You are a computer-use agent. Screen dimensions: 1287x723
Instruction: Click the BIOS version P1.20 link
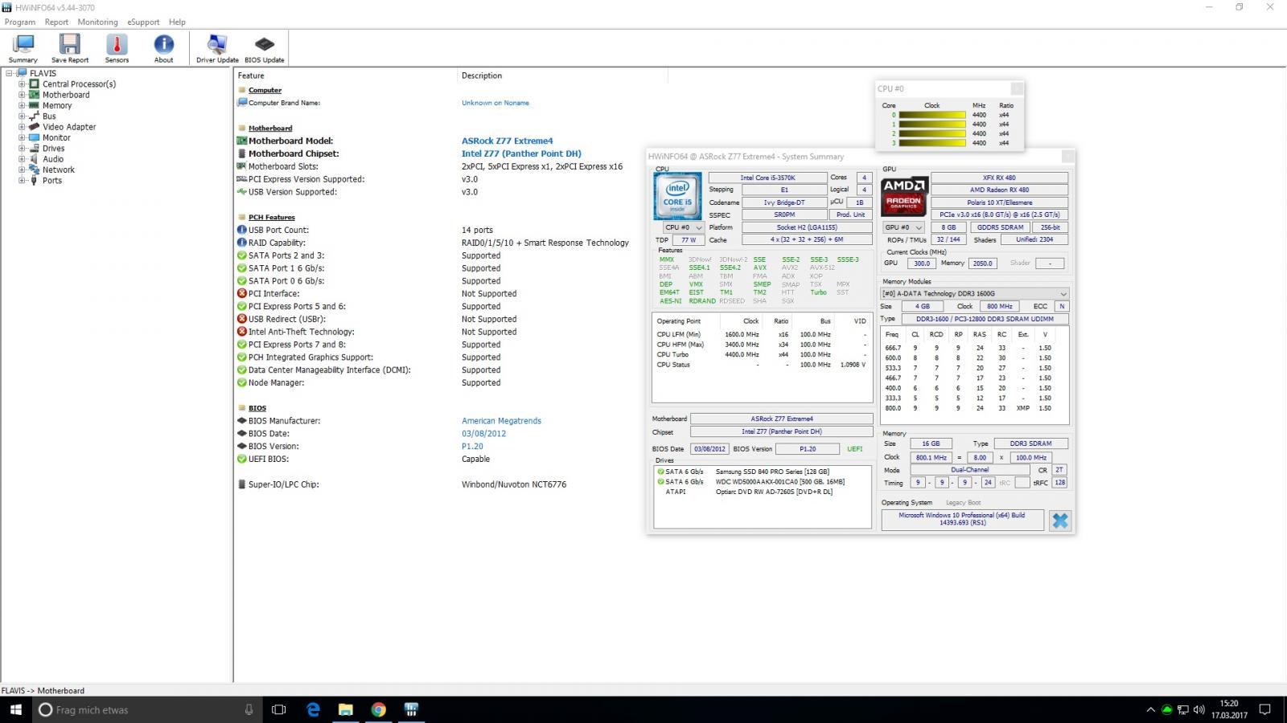point(472,447)
